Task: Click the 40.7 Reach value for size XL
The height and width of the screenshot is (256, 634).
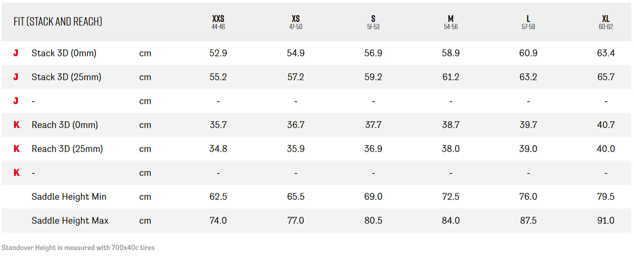Action: pyautogui.click(x=606, y=125)
